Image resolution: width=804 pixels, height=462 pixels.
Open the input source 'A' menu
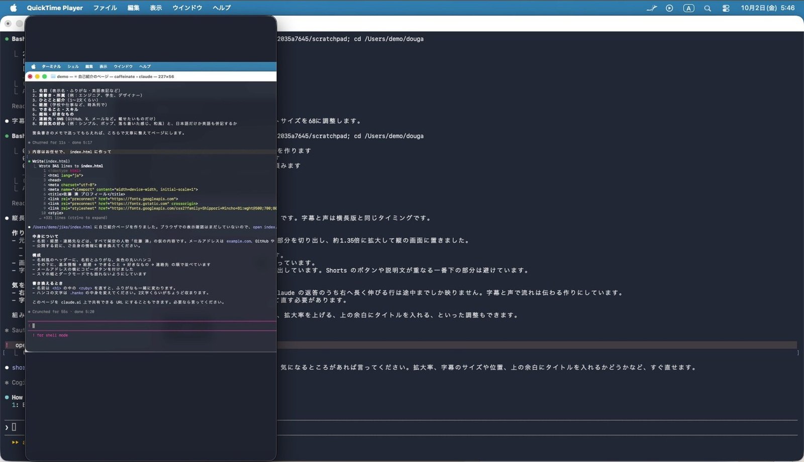pos(688,8)
